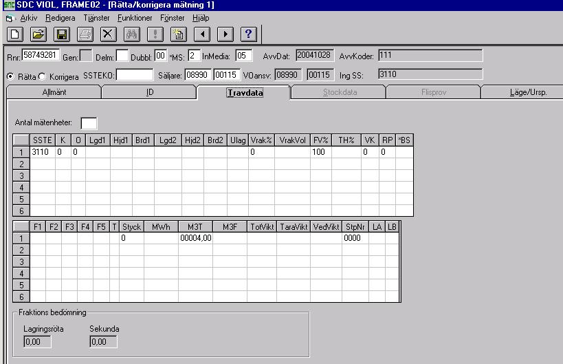
Task: Click the VOansv field showing 08990
Action: coord(288,75)
